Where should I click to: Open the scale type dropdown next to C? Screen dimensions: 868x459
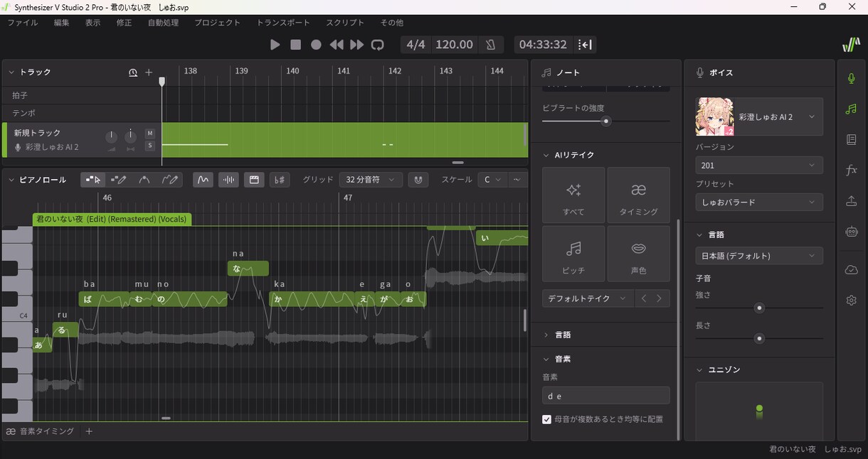point(517,180)
